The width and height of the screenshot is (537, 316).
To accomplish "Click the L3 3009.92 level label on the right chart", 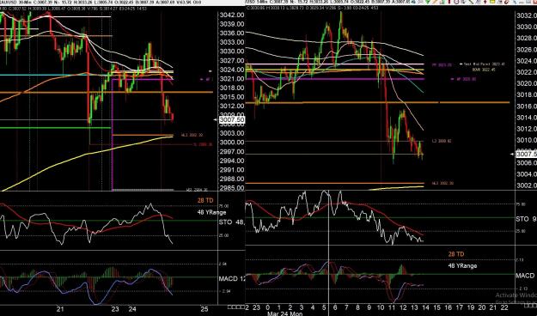I will (x=441, y=141).
